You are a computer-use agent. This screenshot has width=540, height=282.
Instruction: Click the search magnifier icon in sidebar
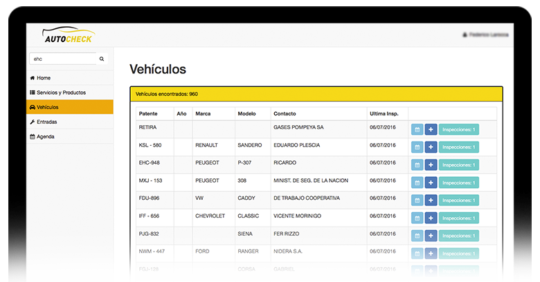(x=102, y=59)
